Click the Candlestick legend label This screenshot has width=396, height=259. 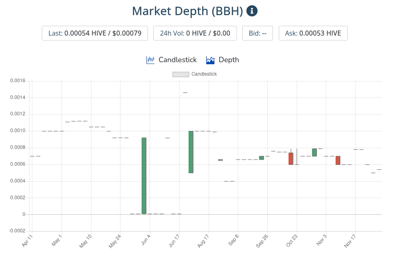[x=204, y=74]
